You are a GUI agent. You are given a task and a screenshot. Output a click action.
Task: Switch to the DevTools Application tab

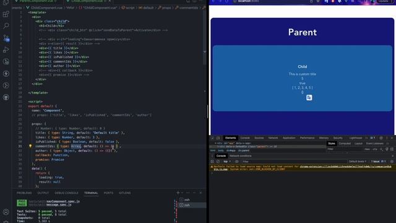click(x=289, y=138)
